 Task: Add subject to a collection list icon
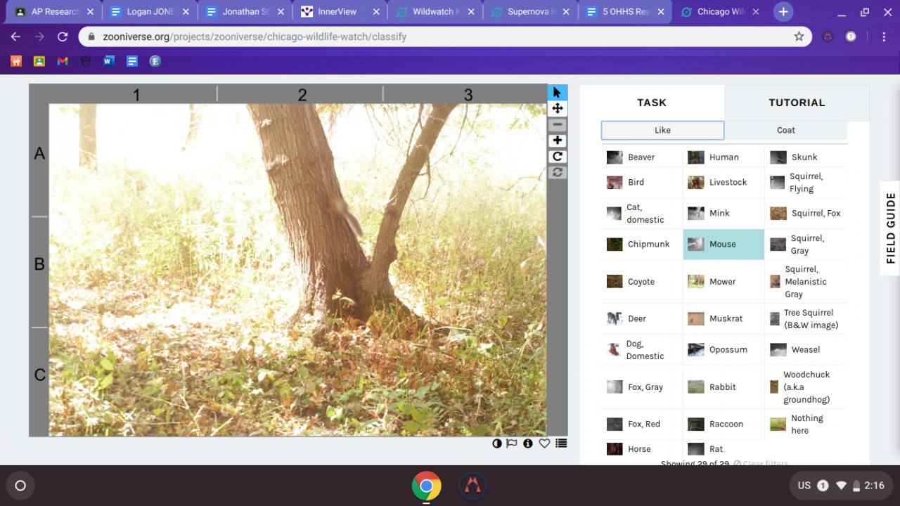tap(560, 443)
